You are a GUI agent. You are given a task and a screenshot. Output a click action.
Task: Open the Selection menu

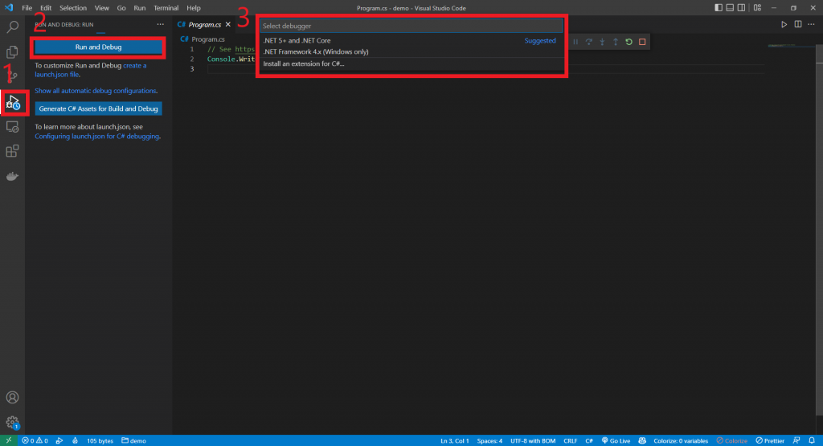(73, 8)
